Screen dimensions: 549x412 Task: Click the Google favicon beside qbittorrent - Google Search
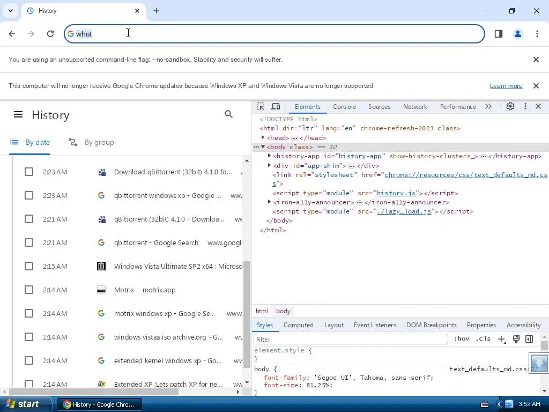click(101, 242)
